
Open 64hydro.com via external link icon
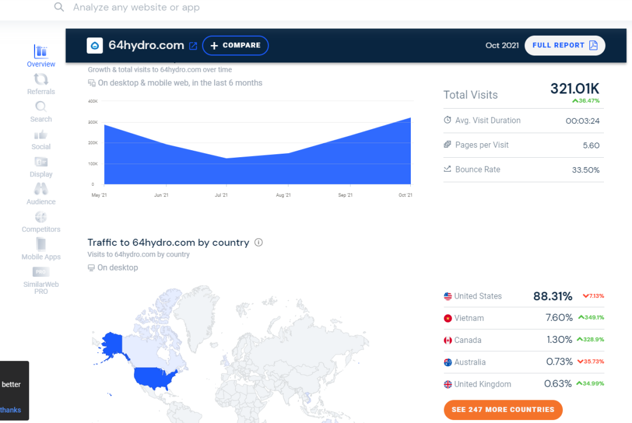193,46
